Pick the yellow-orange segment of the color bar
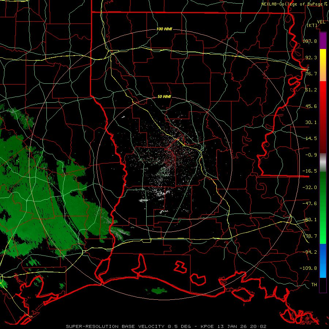 [x=323, y=65]
